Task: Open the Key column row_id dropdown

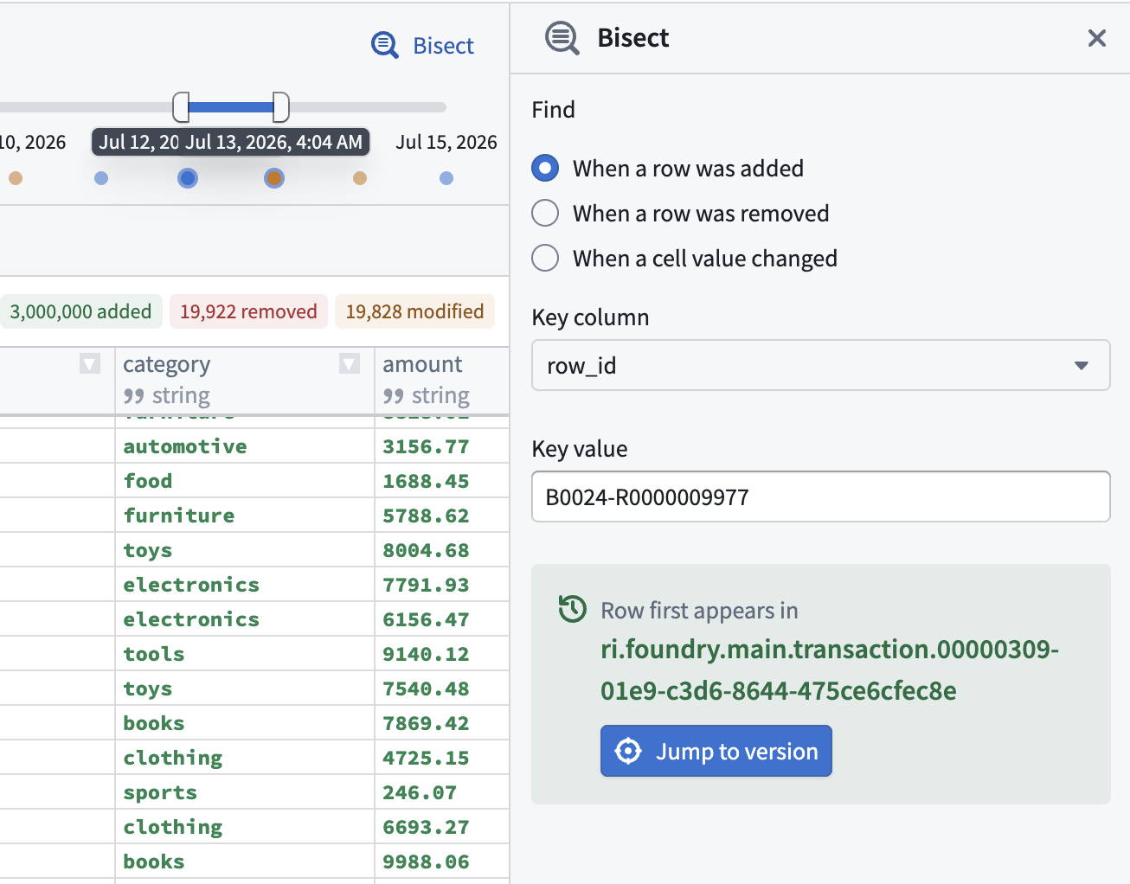Action: tap(820, 365)
